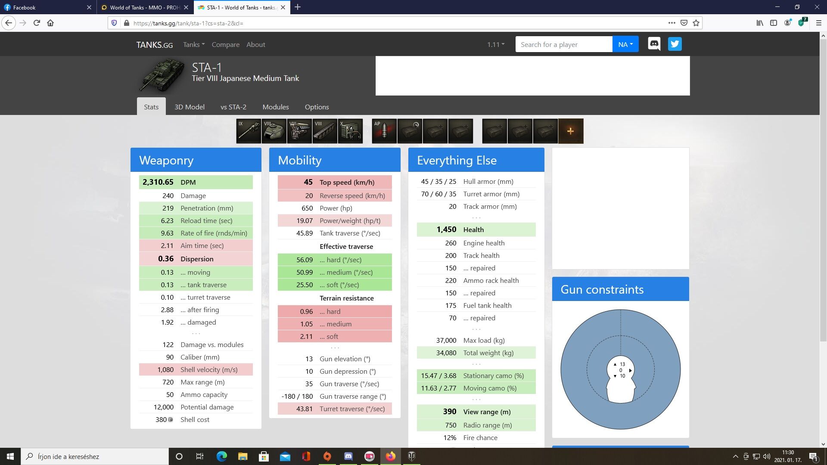Bookmark this page with the star

click(696, 23)
